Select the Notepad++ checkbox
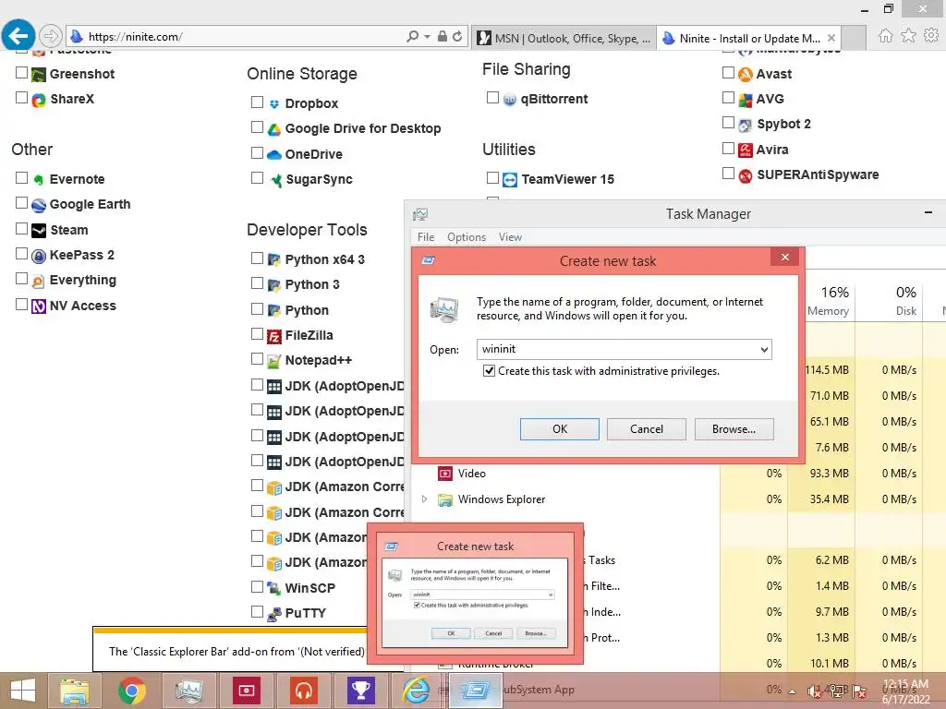Screen dimensions: 946x709 pos(257,359)
